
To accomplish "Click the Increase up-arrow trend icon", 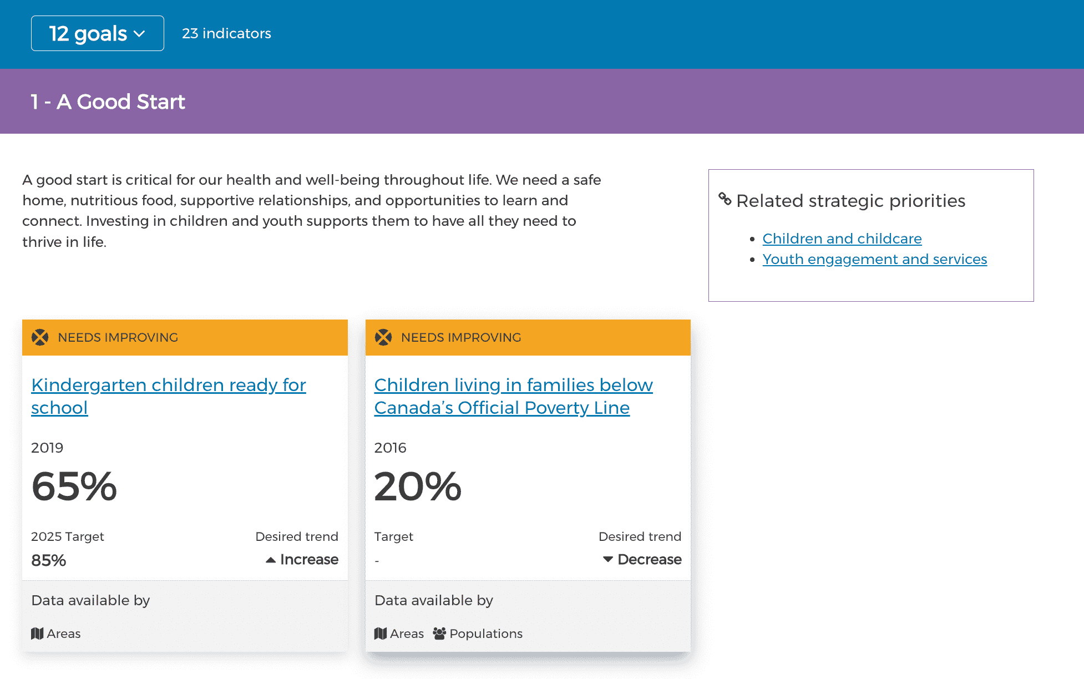I will click(x=271, y=560).
